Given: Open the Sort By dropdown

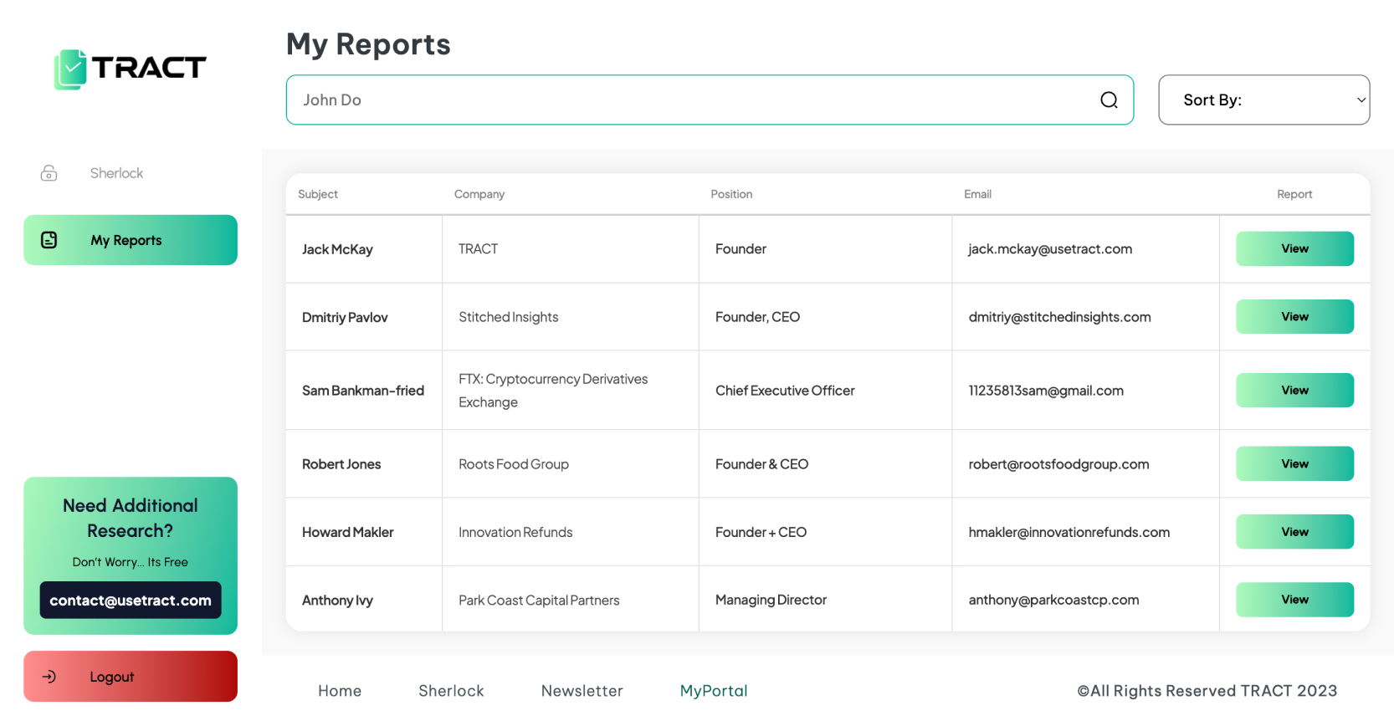Looking at the screenshot, I should pyautogui.click(x=1263, y=100).
